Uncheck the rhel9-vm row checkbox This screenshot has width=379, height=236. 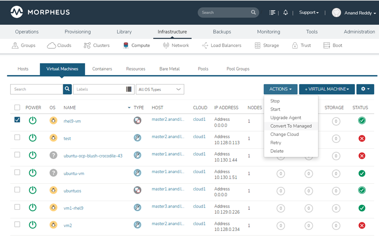tap(17, 120)
